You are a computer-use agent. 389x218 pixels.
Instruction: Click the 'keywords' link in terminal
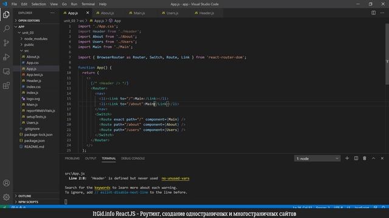tap(102, 188)
